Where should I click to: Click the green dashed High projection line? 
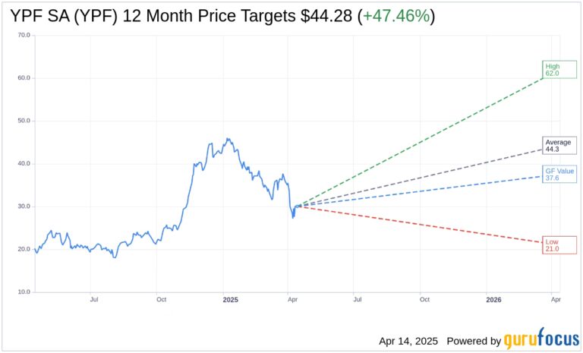[x=425, y=137]
